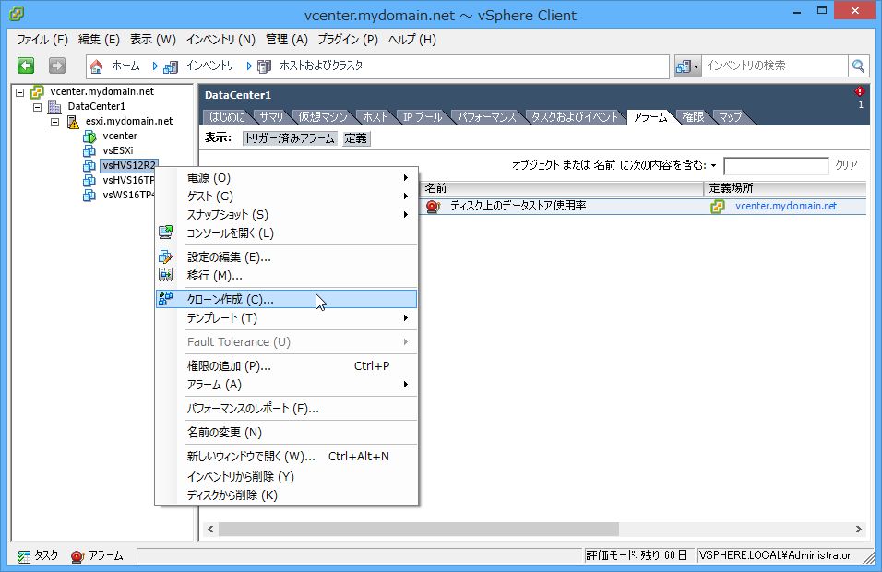
Task: Click the vsHVS12R2 virtual machine icon
Action: click(x=89, y=165)
